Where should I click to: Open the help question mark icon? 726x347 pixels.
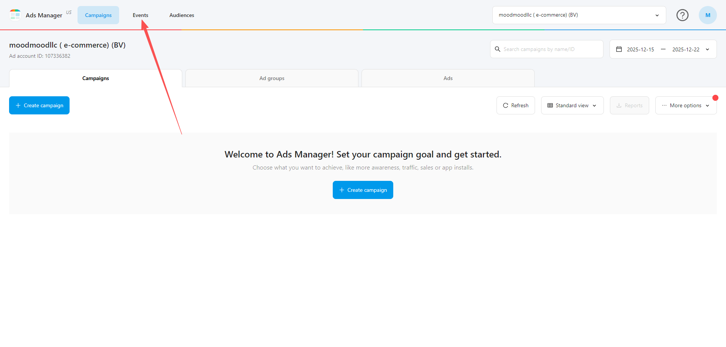pyautogui.click(x=682, y=15)
